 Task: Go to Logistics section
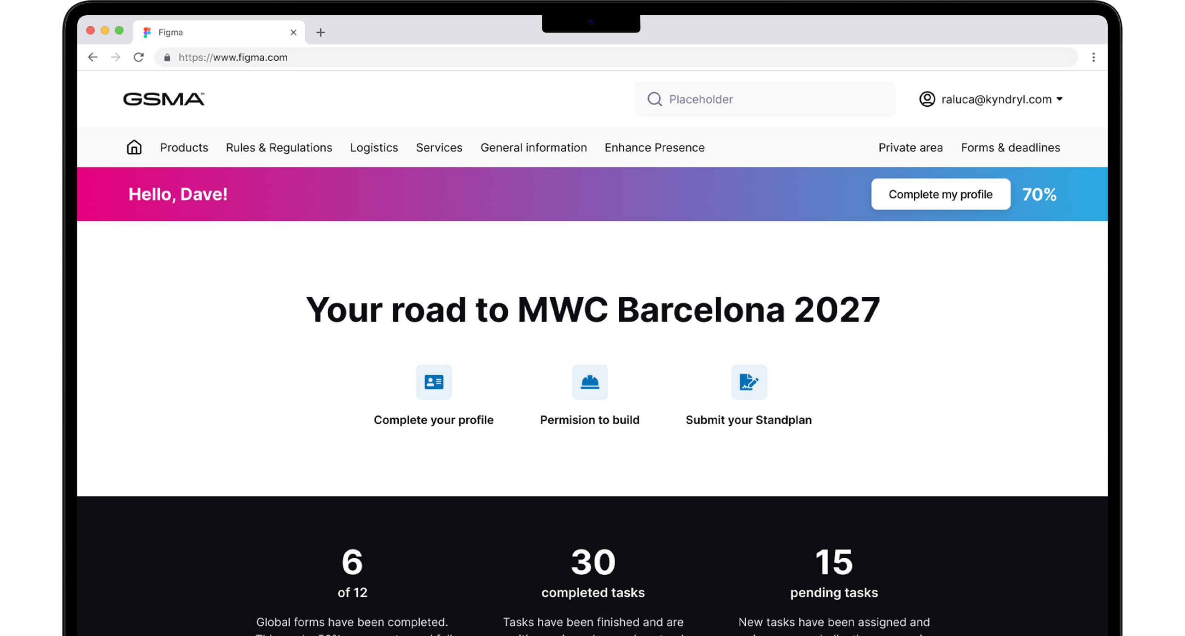coord(373,147)
